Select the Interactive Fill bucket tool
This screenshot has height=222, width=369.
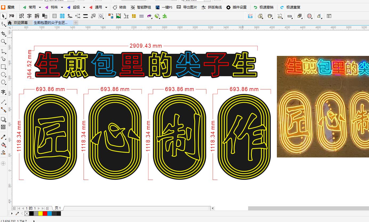pos(3,145)
